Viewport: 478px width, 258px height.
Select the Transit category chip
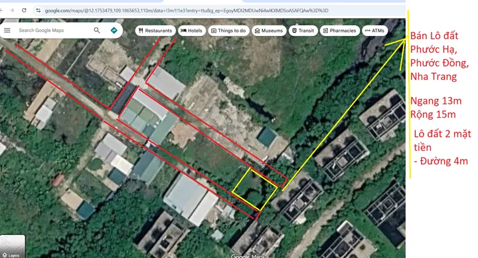point(303,31)
